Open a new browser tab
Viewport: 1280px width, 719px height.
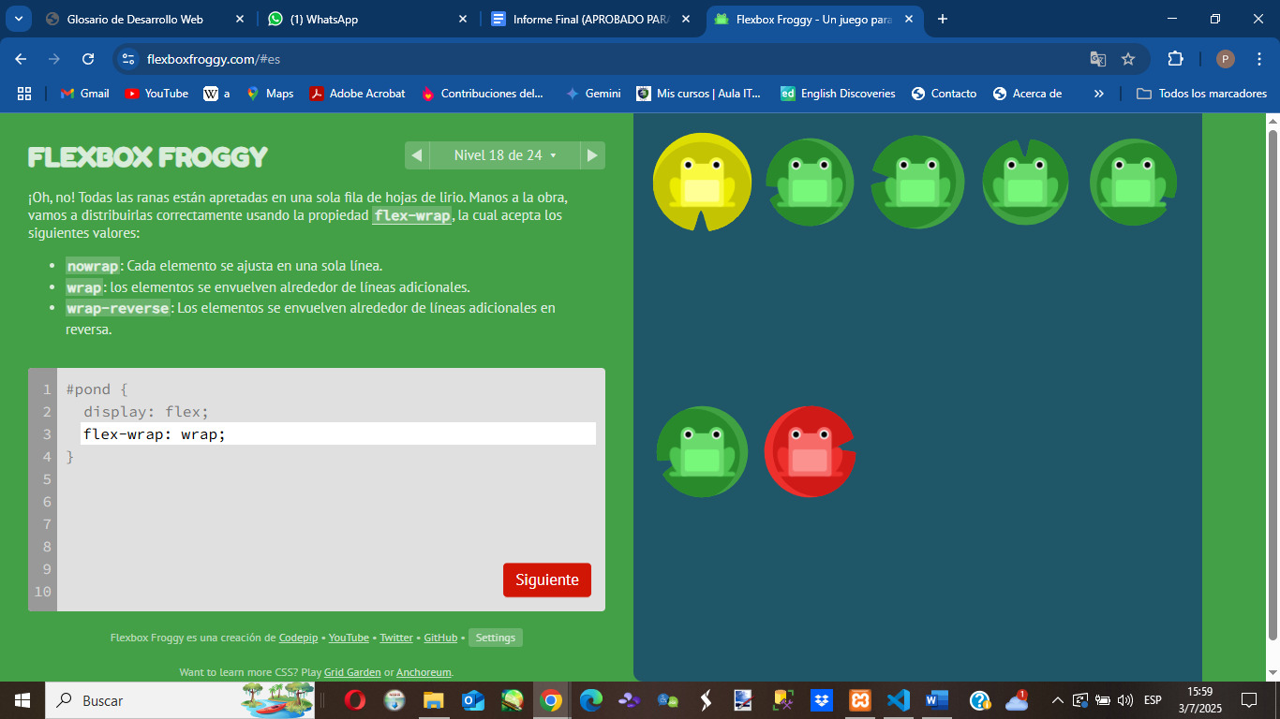coord(943,19)
